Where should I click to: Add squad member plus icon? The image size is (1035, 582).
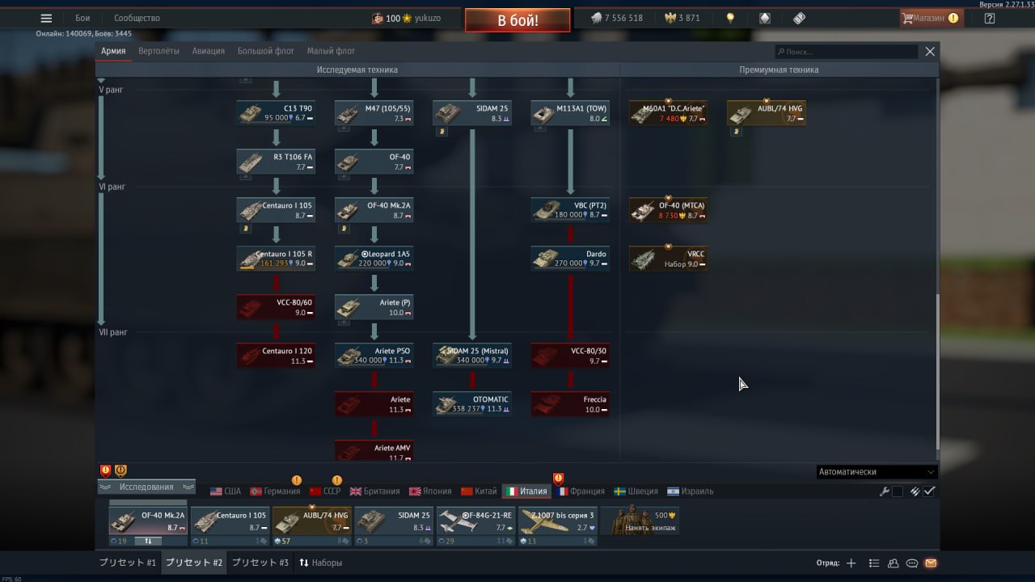(851, 563)
